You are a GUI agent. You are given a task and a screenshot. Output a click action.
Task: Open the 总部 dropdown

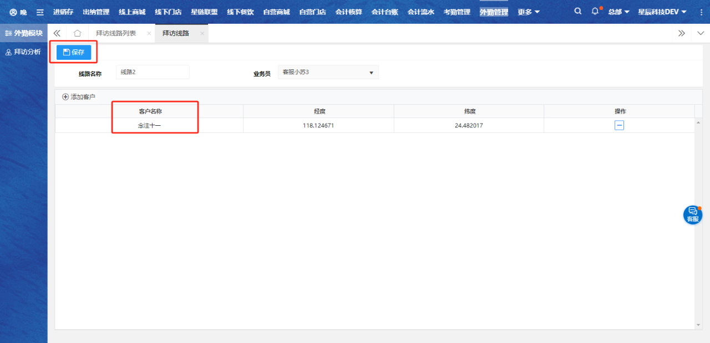click(618, 12)
